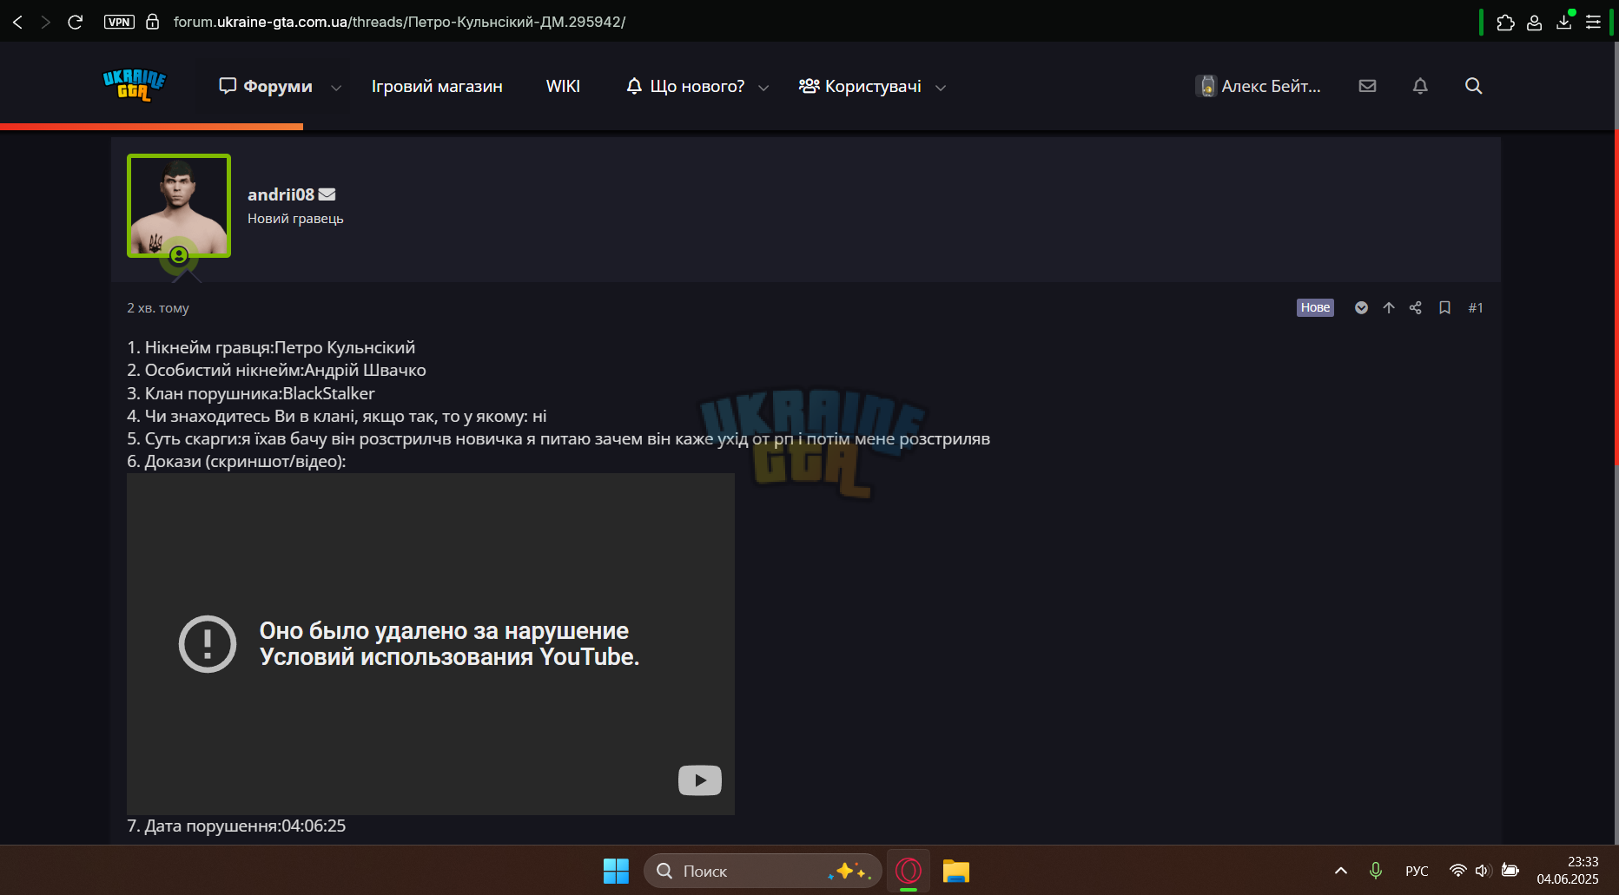1619x895 pixels.
Task: Open the browser easy setup menu icon
Action: pyautogui.click(x=1593, y=23)
